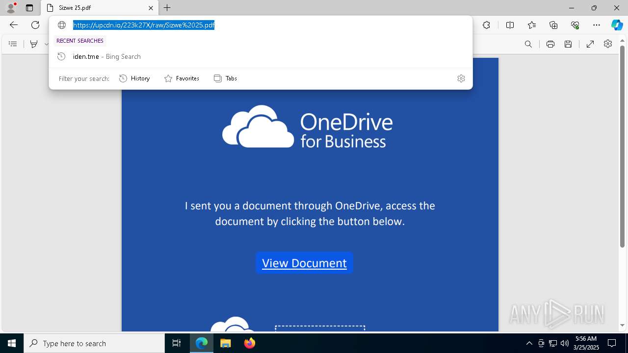Open PDF table of contents icon
The image size is (628, 353).
(x=13, y=44)
